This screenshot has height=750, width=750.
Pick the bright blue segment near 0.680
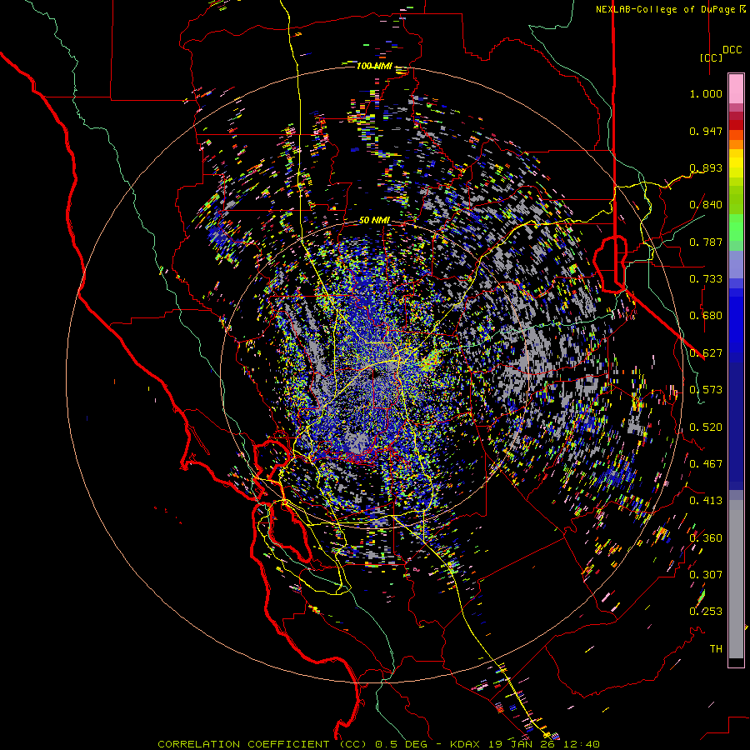(736, 321)
